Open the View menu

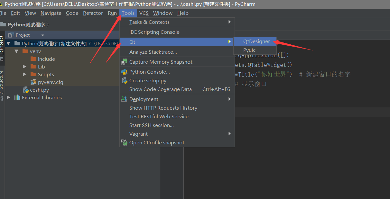[x=30, y=13]
